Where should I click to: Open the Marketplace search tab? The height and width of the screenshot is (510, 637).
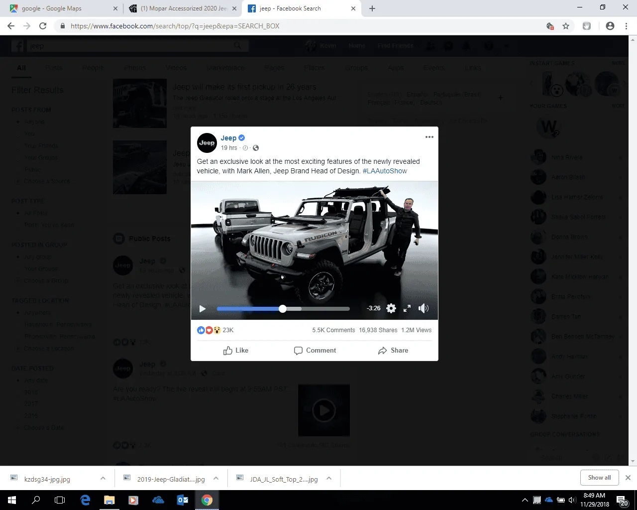click(x=225, y=68)
